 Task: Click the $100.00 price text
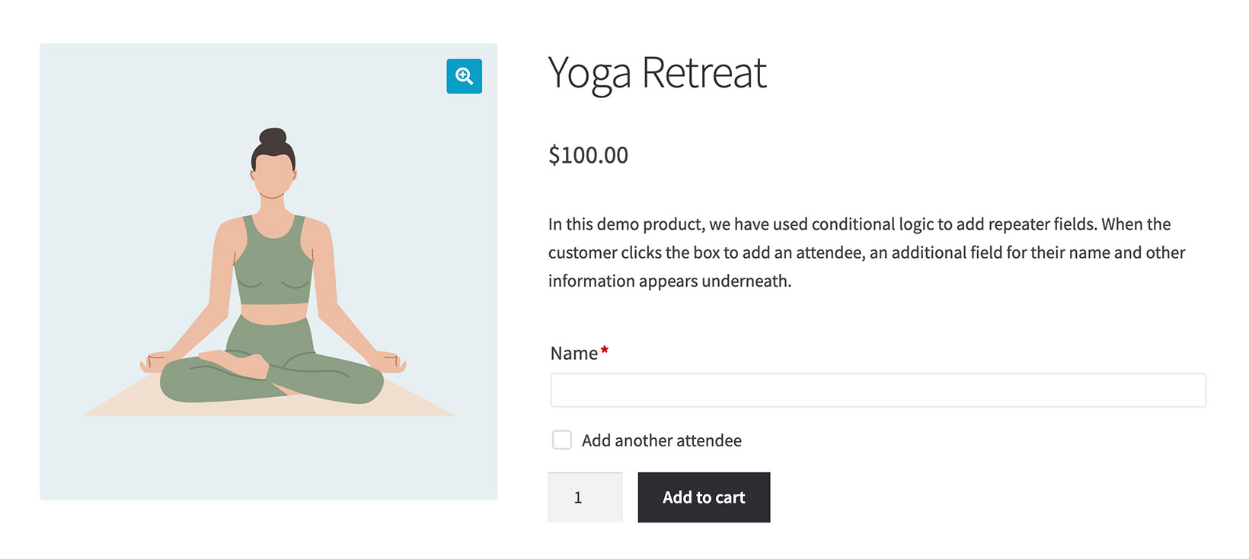pyautogui.click(x=588, y=155)
